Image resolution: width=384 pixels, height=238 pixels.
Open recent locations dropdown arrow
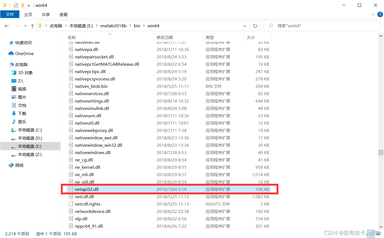click(x=25, y=26)
